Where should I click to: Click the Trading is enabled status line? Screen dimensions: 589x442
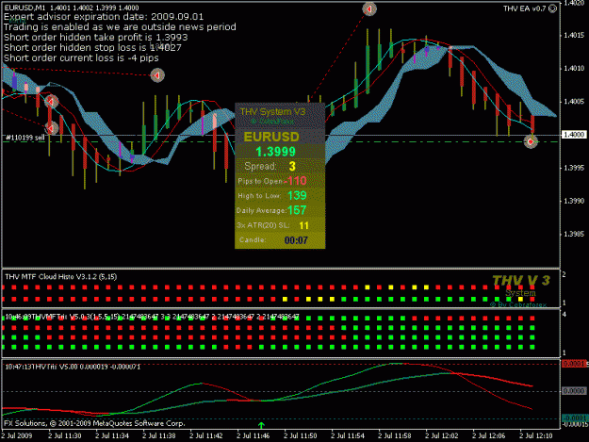tap(120, 27)
